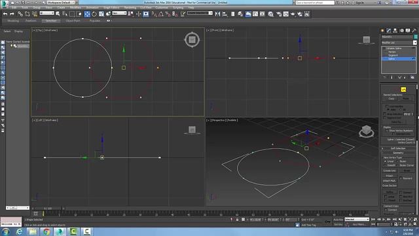Open the Render Setup icon

pos(279,14)
